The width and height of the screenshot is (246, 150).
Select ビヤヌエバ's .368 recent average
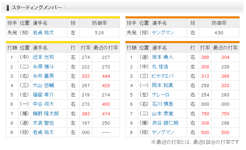(x=225, y=76)
